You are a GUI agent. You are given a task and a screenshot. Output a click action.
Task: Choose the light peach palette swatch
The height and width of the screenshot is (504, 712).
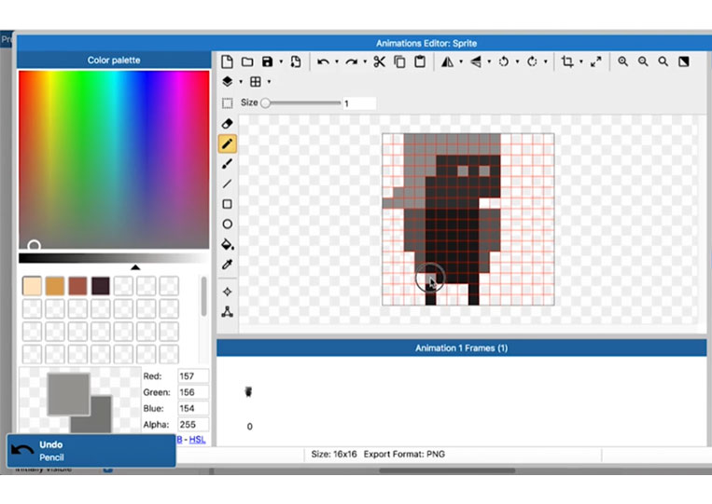coord(32,286)
